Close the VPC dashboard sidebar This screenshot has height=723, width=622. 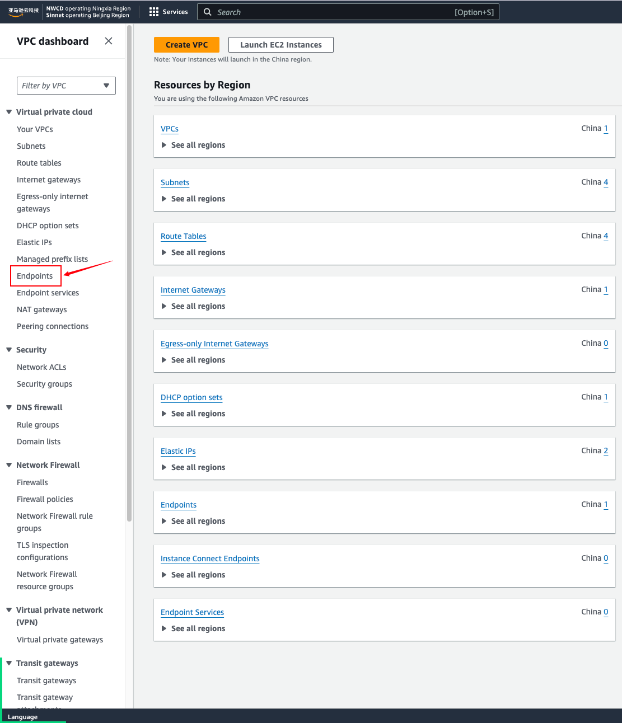point(109,41)
